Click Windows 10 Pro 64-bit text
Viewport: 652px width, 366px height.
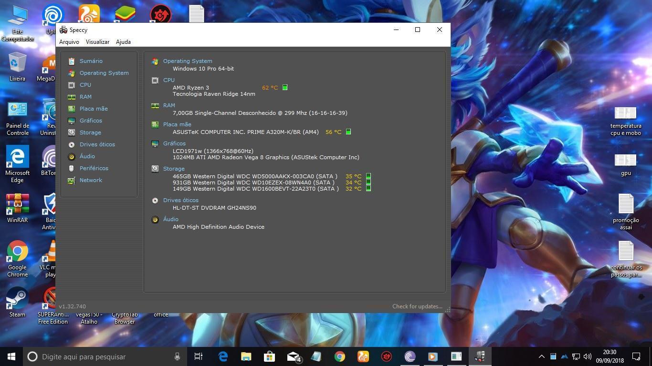pos(203,69)
